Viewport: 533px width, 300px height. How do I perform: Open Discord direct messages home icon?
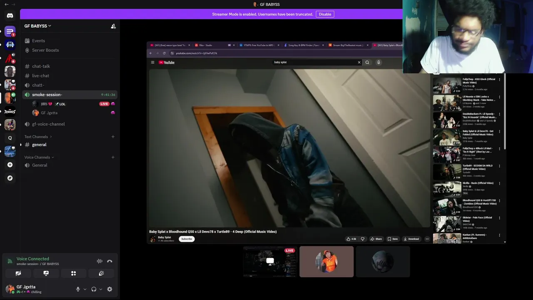tap(10, 16)
